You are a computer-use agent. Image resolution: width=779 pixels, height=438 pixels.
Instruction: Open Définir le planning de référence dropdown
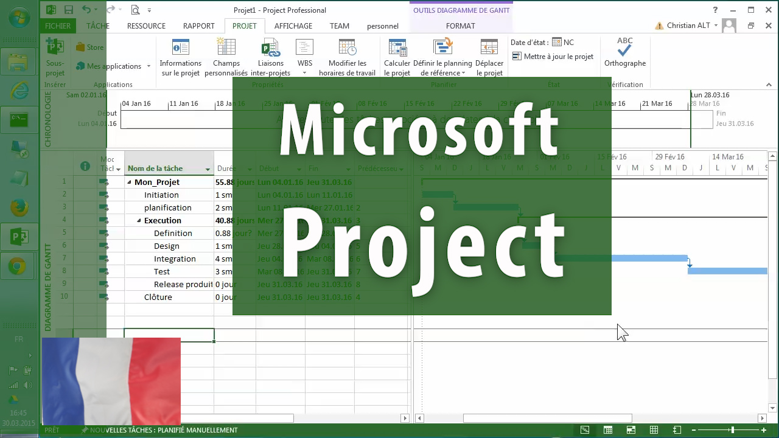[x=463, y=73]
